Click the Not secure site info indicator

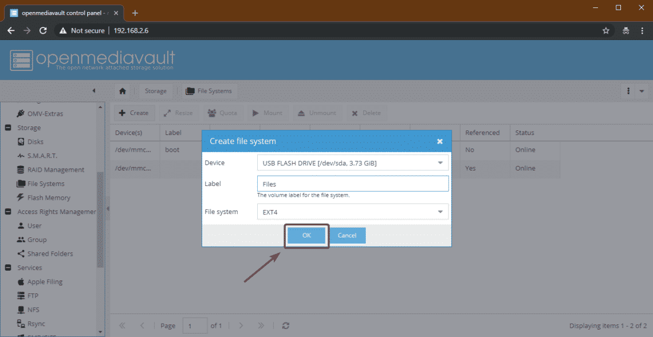82,30
